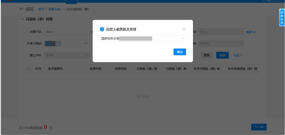
Task: Click the 电子税票号 column header
Action: pos(55,69)
